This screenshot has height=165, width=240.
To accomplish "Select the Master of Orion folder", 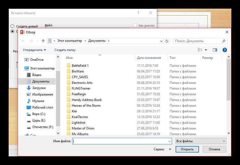I will coord(81,128).
